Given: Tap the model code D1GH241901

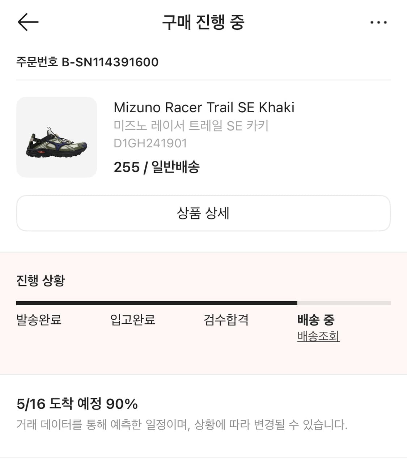Looking at the screenshot, I should click(x=150, y=143).
